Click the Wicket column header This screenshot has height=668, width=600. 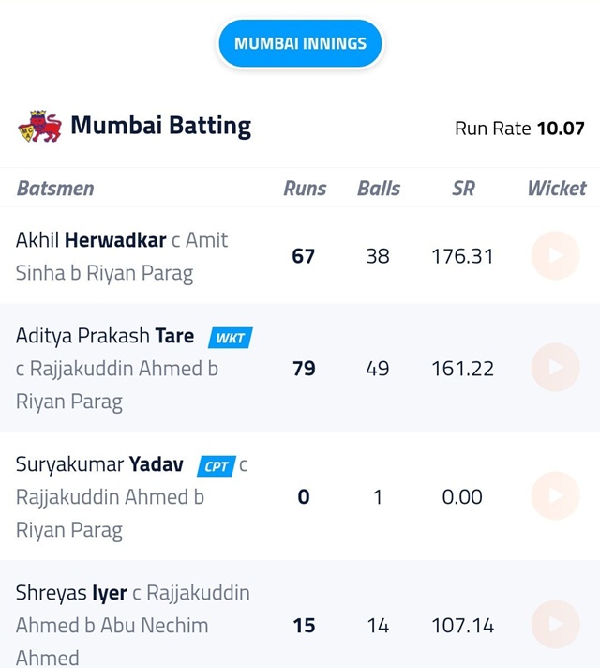[x=557, y=189]
